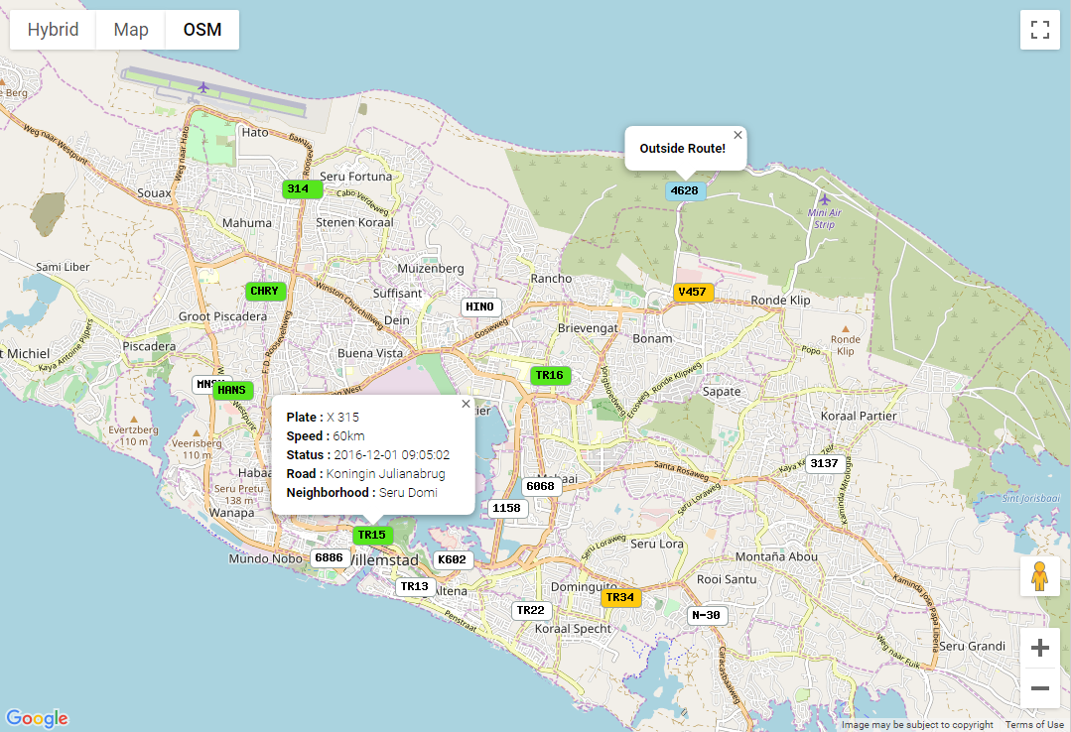Select the green 314 vehicle marker
1071x732 pixels.
[298, 188]
